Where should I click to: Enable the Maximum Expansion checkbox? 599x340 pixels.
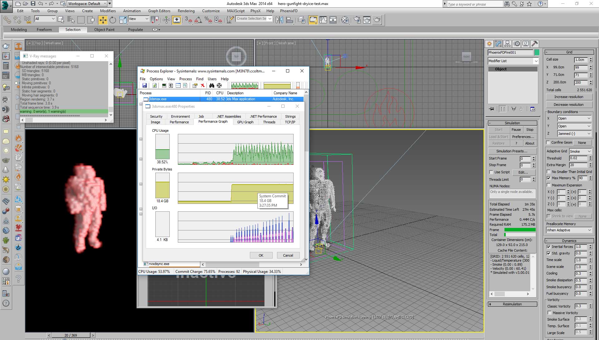click(548, 185)
